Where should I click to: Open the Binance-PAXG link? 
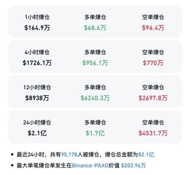(90, 166)
